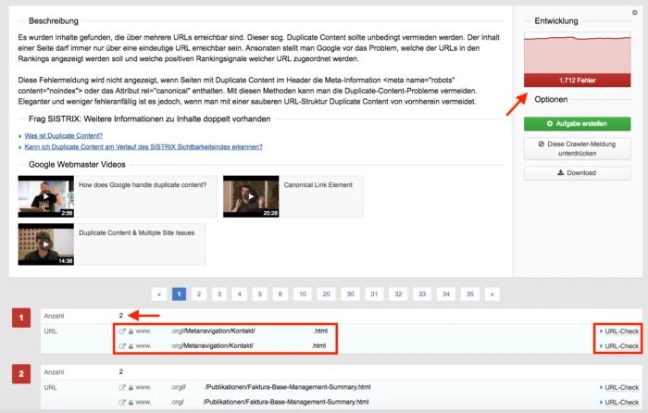Go to next pages with » arrow
This screenshot has height=413, width=648.
click(x=492, y=294)
